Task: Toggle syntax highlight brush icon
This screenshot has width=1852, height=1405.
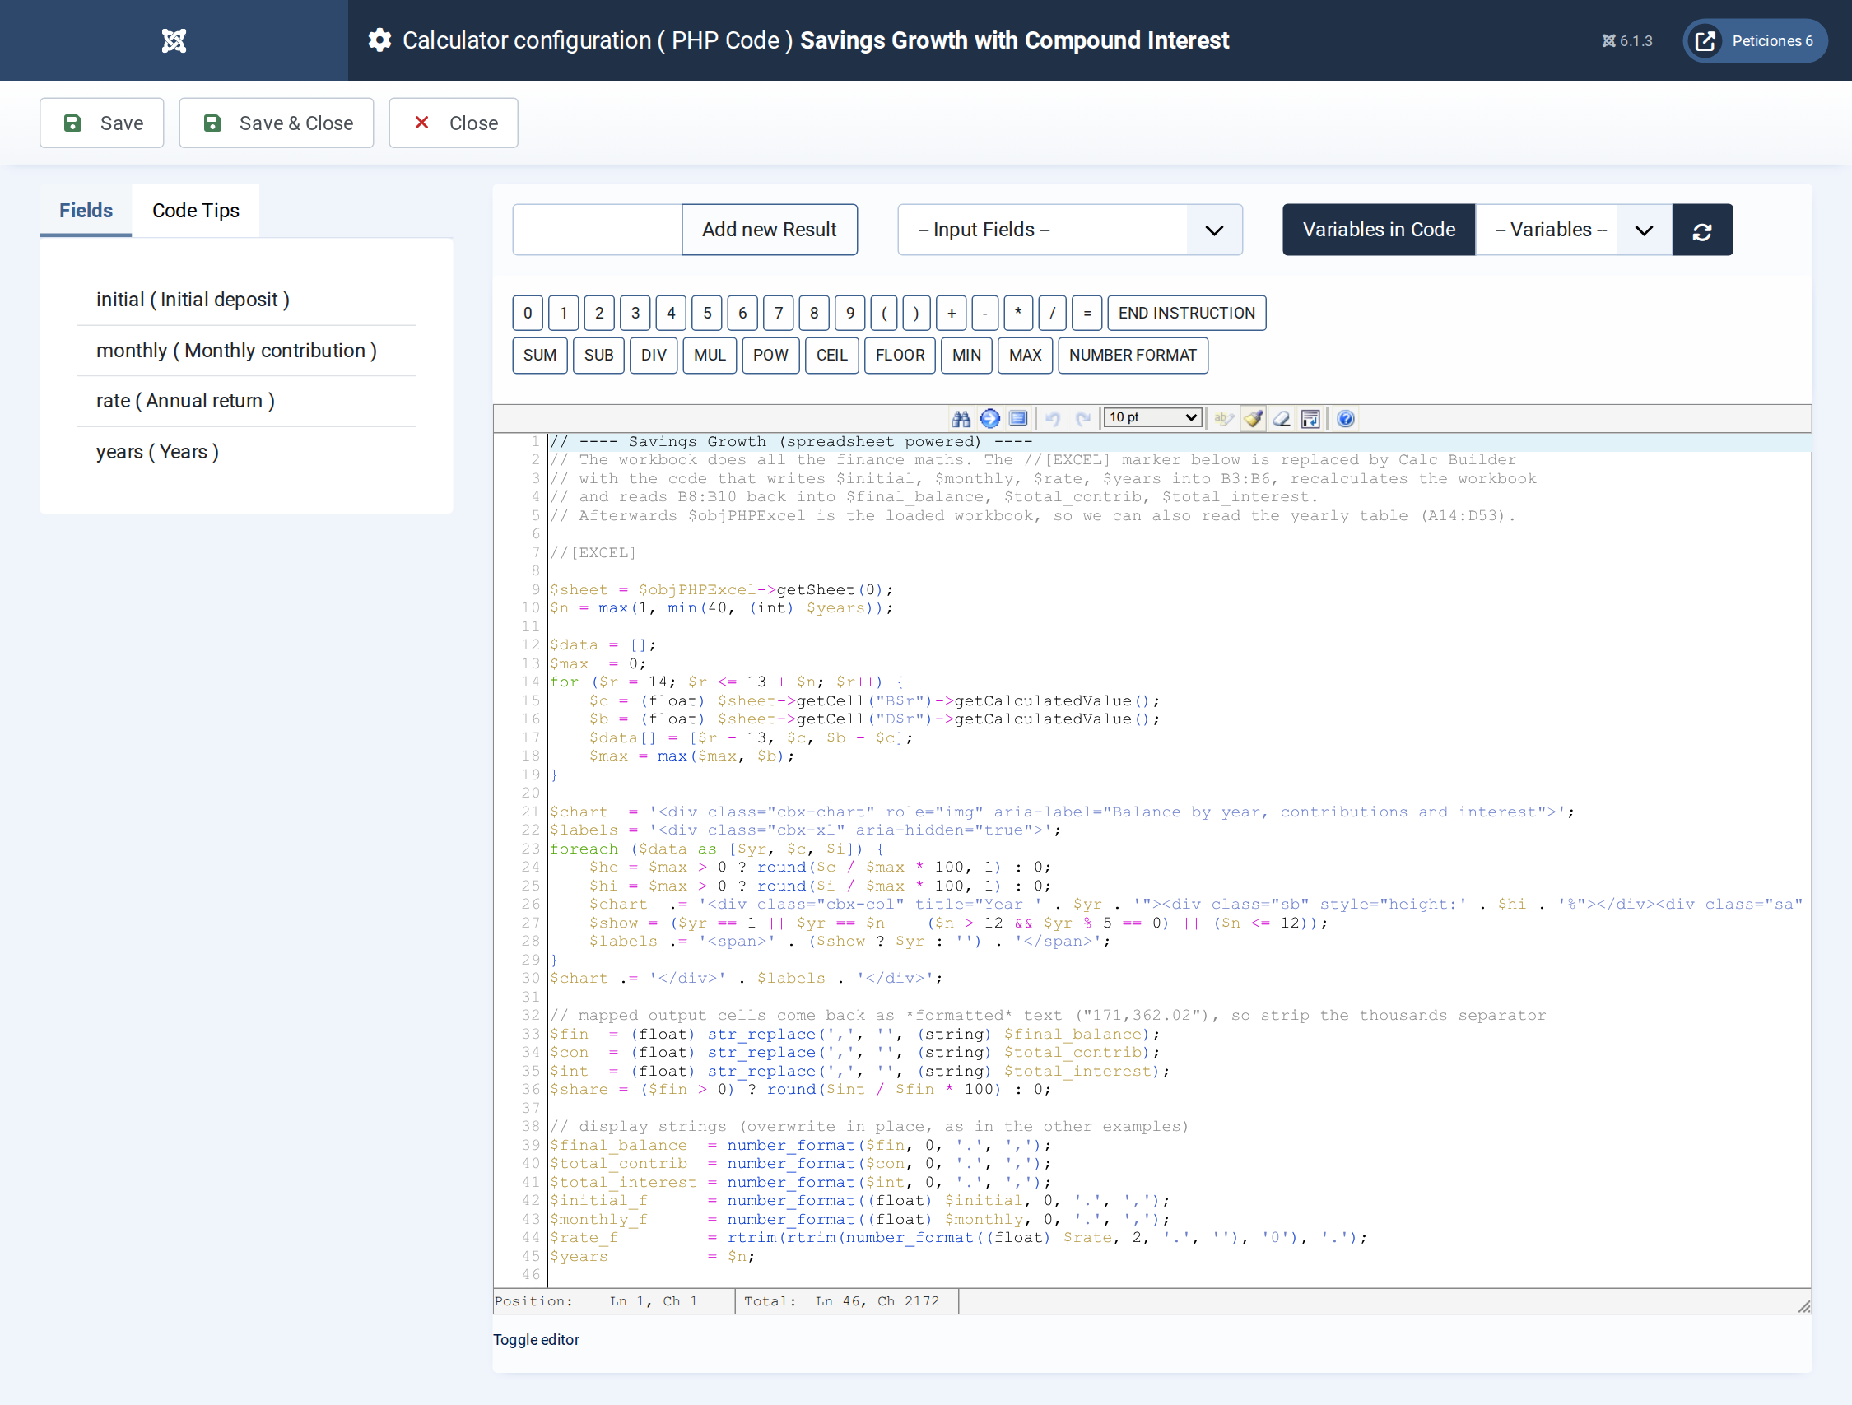Action: 1253,418
